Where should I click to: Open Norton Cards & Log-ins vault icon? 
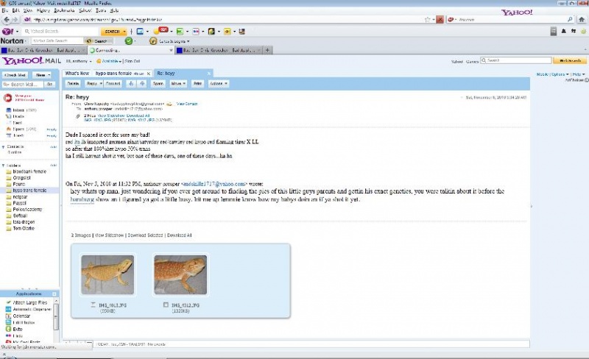tap(153, 41)
